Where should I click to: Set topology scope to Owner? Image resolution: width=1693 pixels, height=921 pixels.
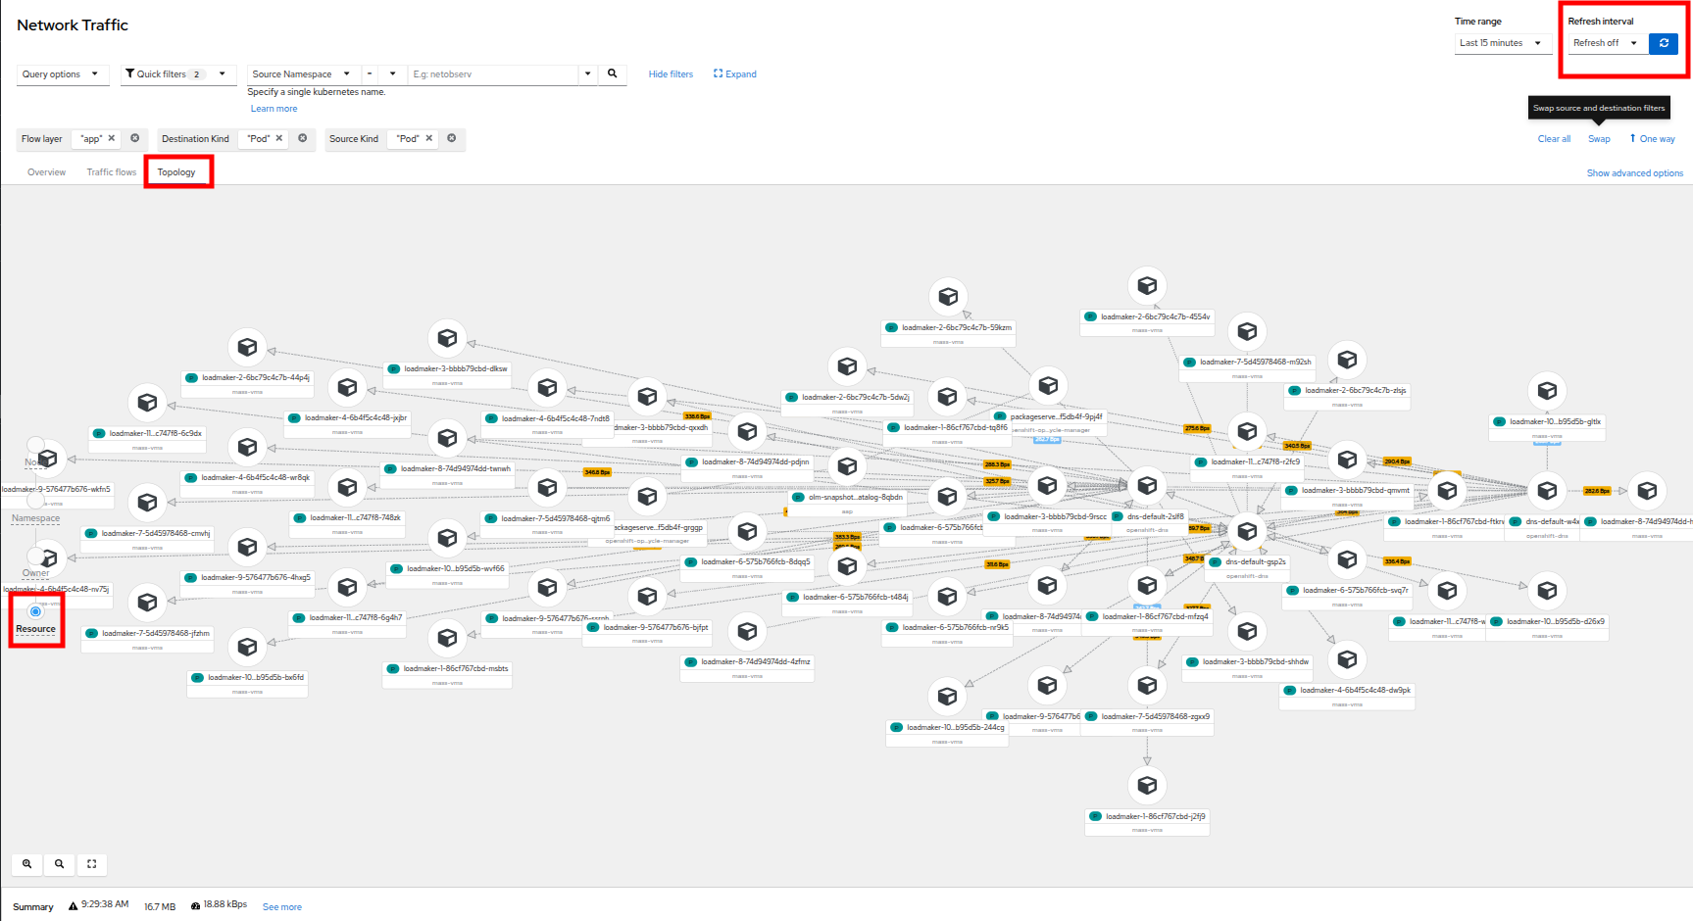(35, 556)
